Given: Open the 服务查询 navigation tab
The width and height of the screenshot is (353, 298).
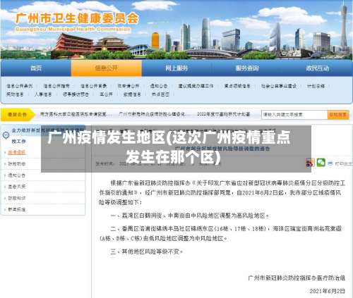Looking at the screenshot, I should tap(247, 68).
